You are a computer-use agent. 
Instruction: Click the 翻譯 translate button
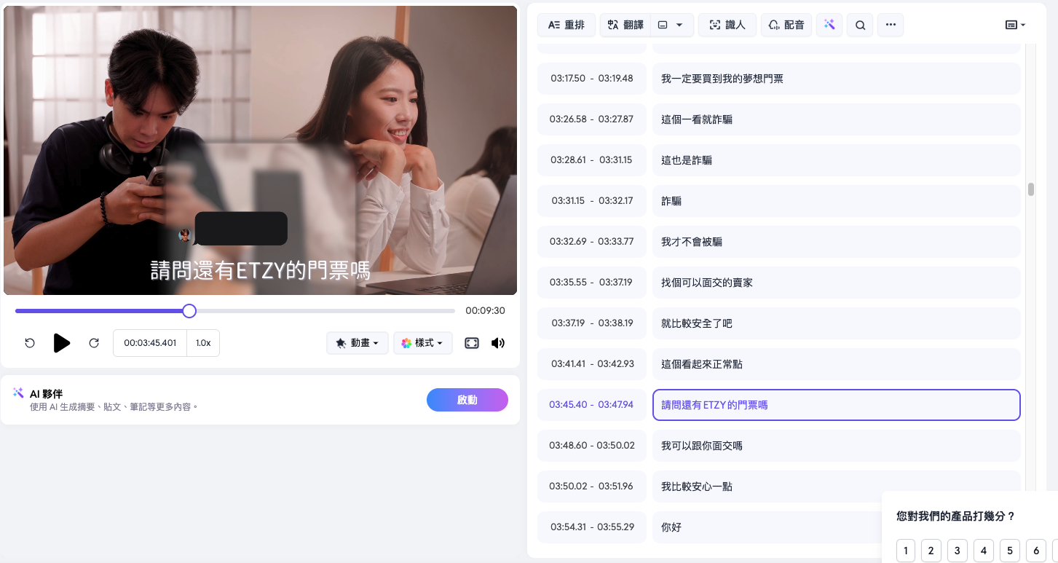[625, 25]
